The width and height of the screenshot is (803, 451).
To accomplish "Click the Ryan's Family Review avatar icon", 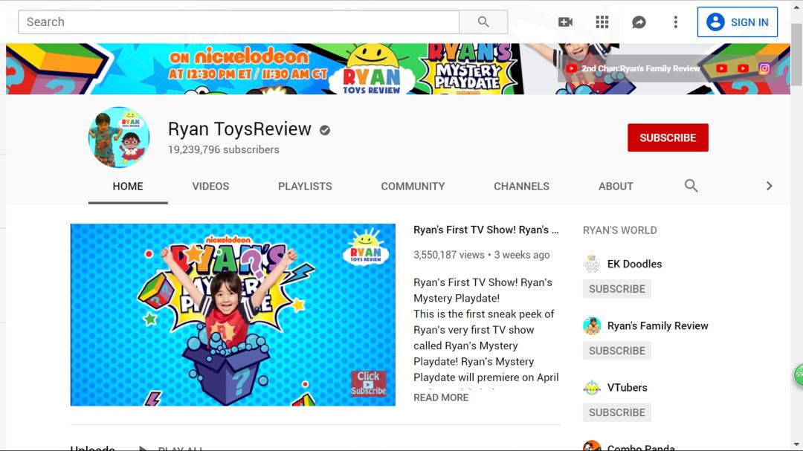I will tap(592, 326).
